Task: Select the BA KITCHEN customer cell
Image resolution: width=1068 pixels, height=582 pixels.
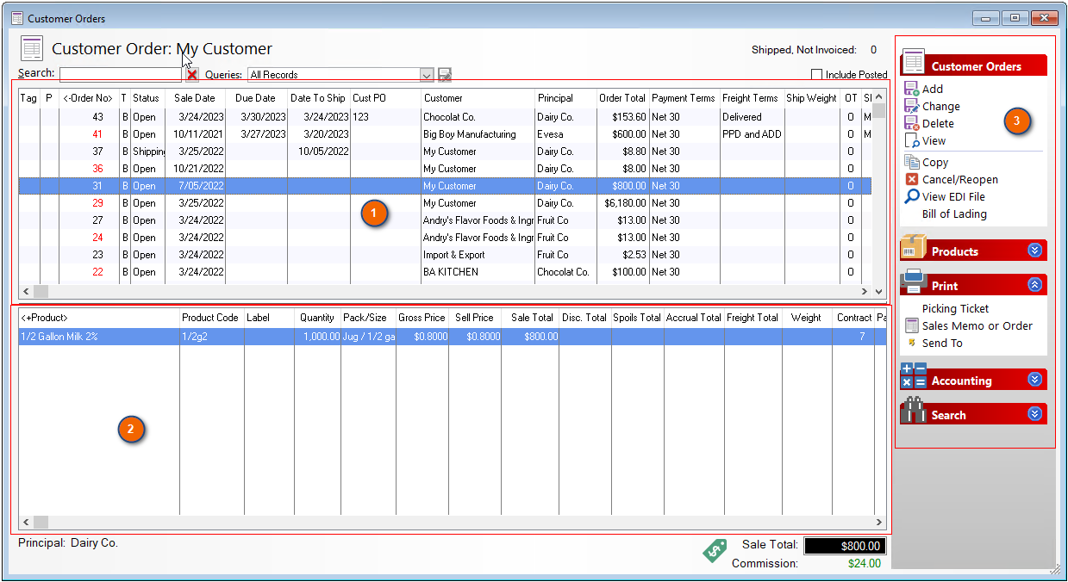Action: pos(478,272)
